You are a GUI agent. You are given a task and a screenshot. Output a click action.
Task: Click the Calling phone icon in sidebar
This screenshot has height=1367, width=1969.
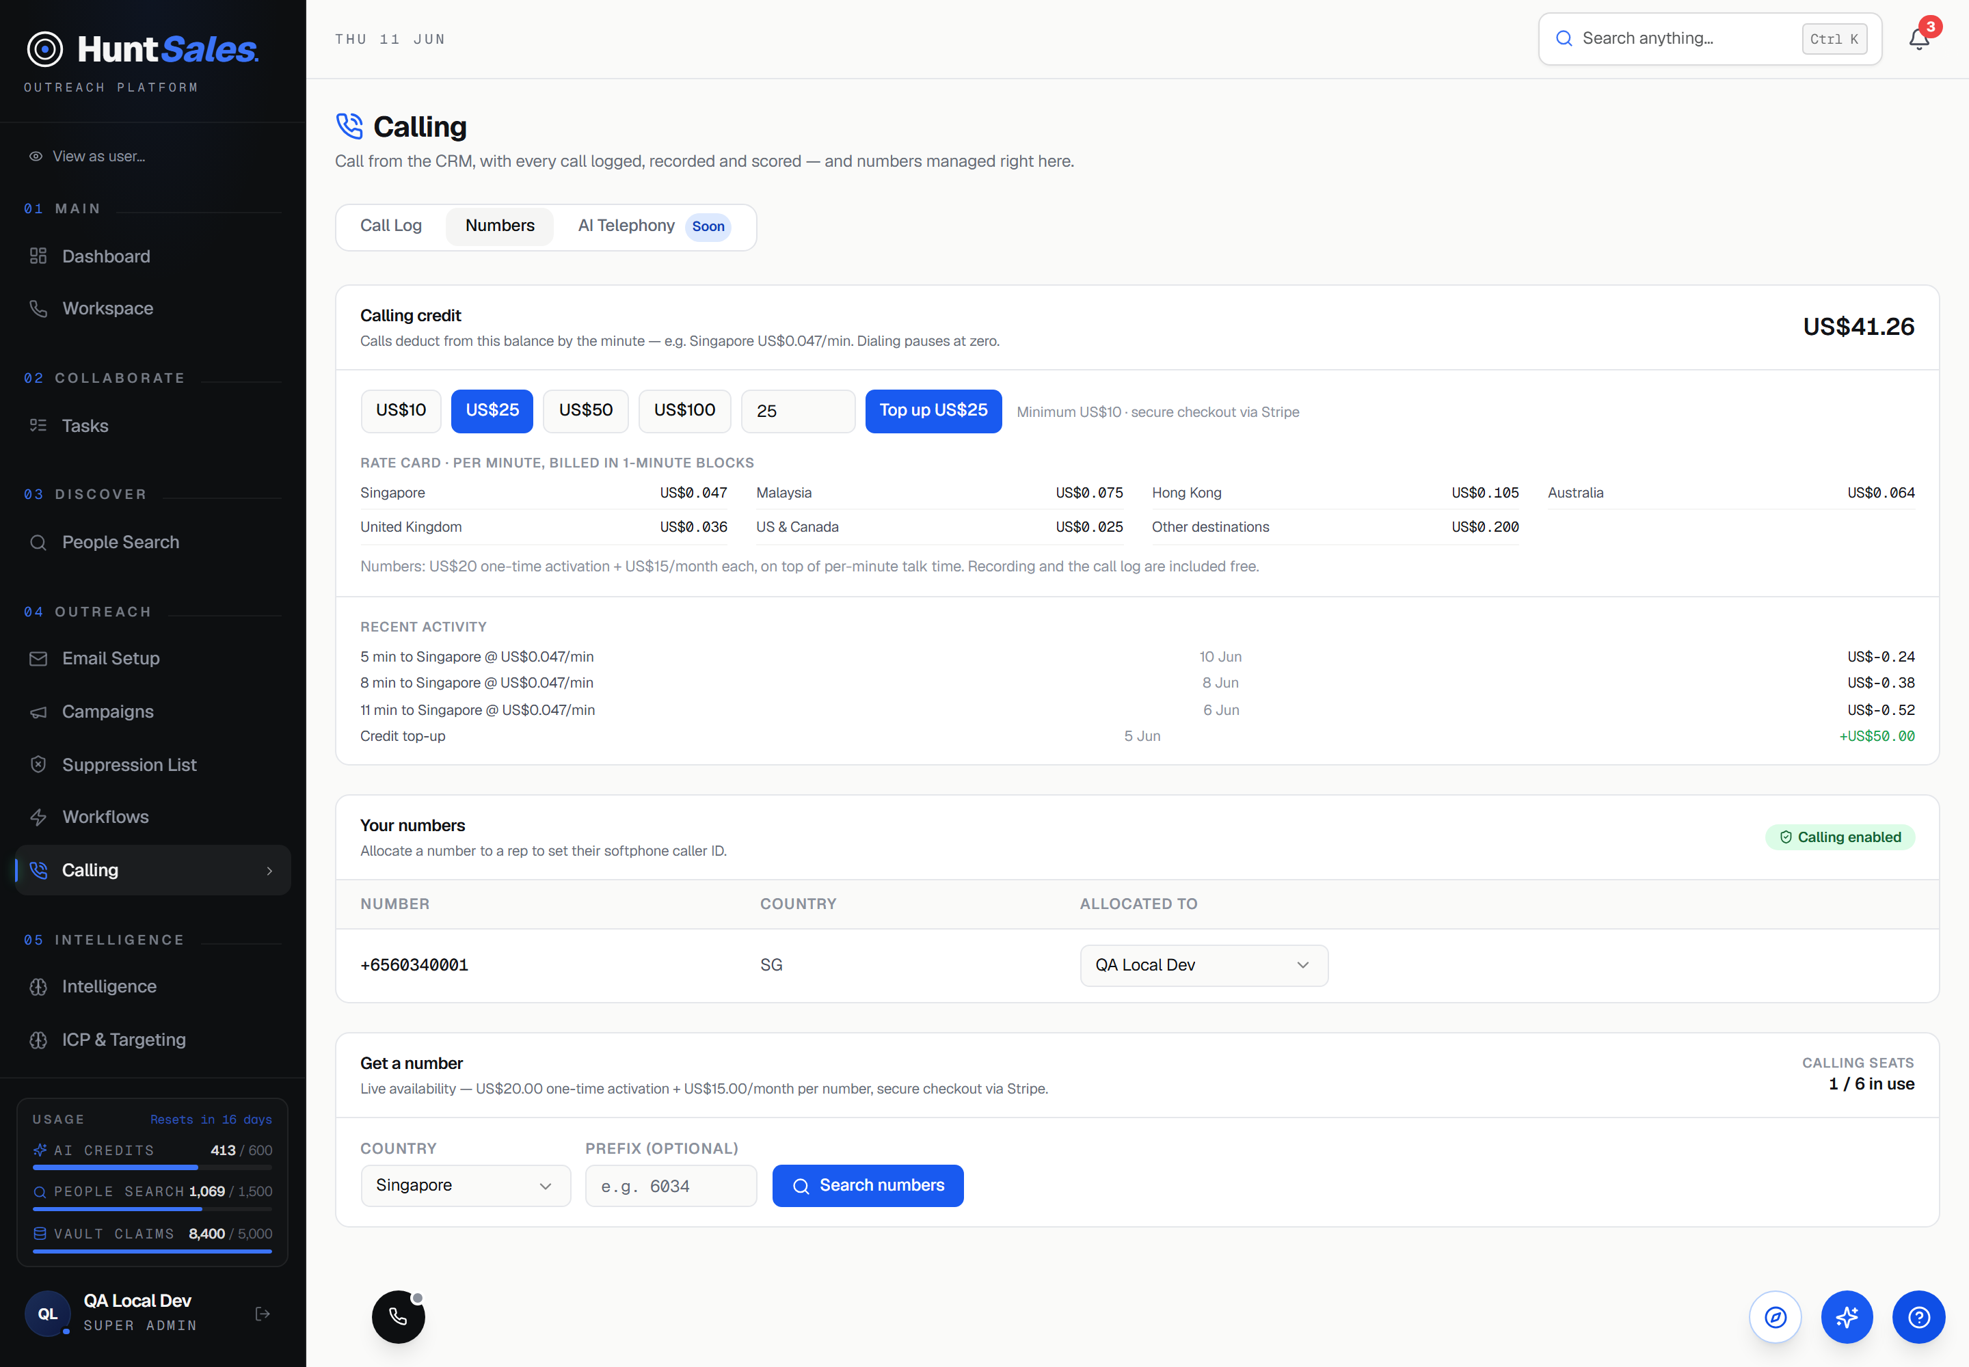38,870
